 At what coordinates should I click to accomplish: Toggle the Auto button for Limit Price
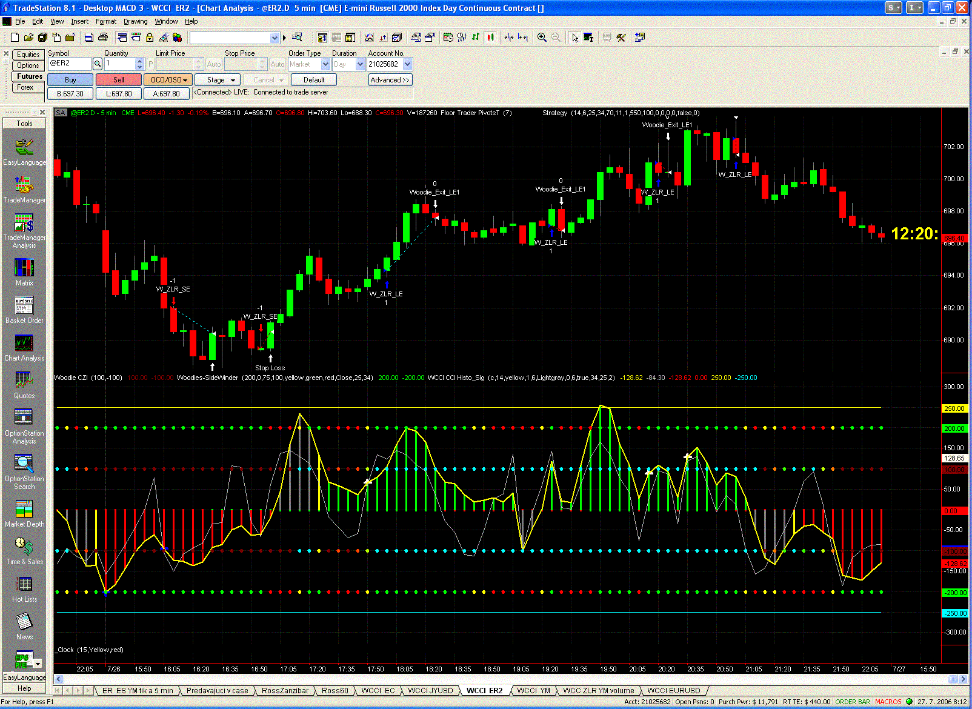point(214,64)
